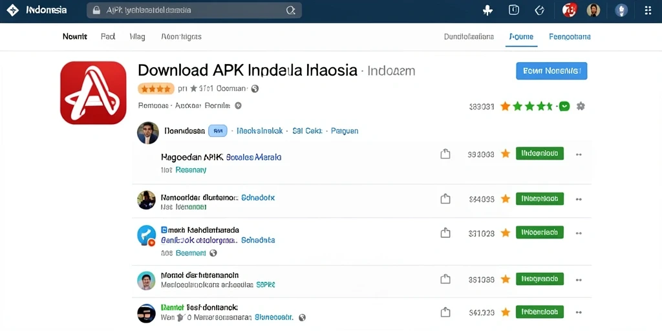Open more options for Hagoedan APK row
662x331 pixels.
coord(579,155)
